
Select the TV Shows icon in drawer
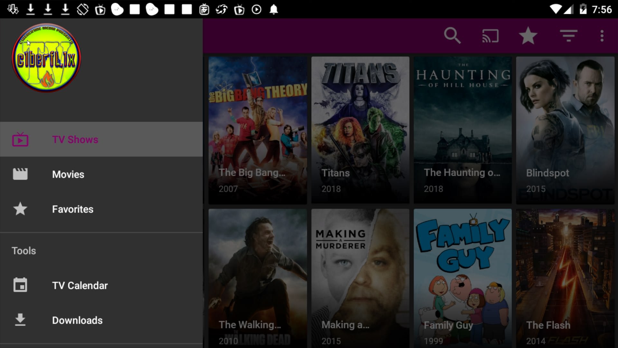(20, 140)
